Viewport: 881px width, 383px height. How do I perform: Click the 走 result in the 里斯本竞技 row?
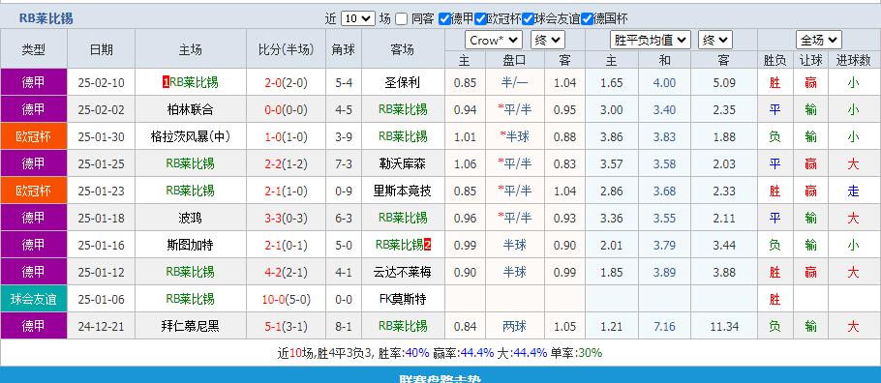pyautogui.click(x=853, y=191)
